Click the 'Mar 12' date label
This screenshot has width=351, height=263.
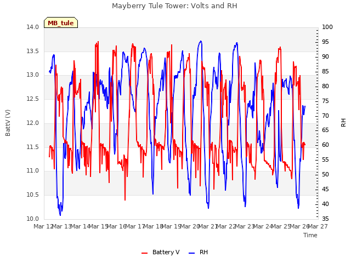click(x=43, y=226)
